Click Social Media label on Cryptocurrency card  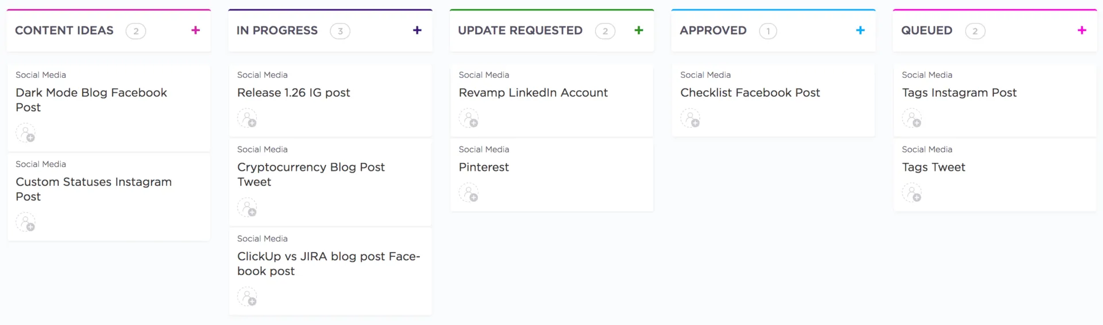263,150
